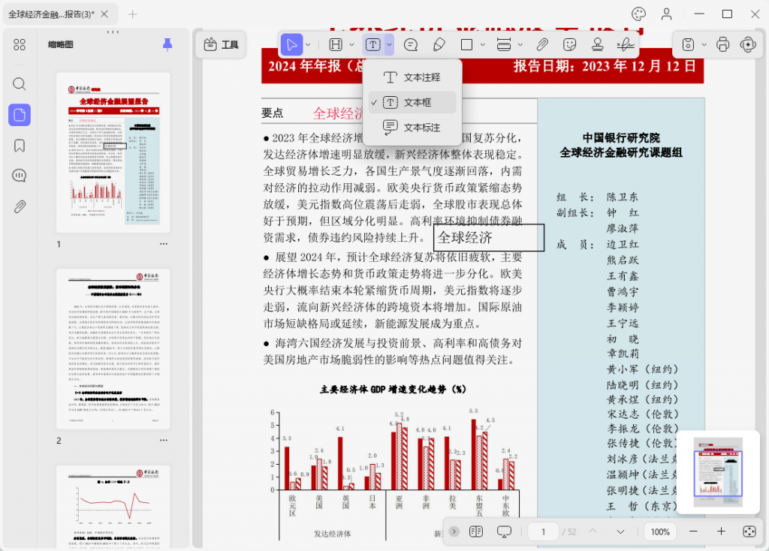The width and height of the screenshot is (769, 551).
Task: Select page 1 thumbnail
Action: [x=113, y=152]
